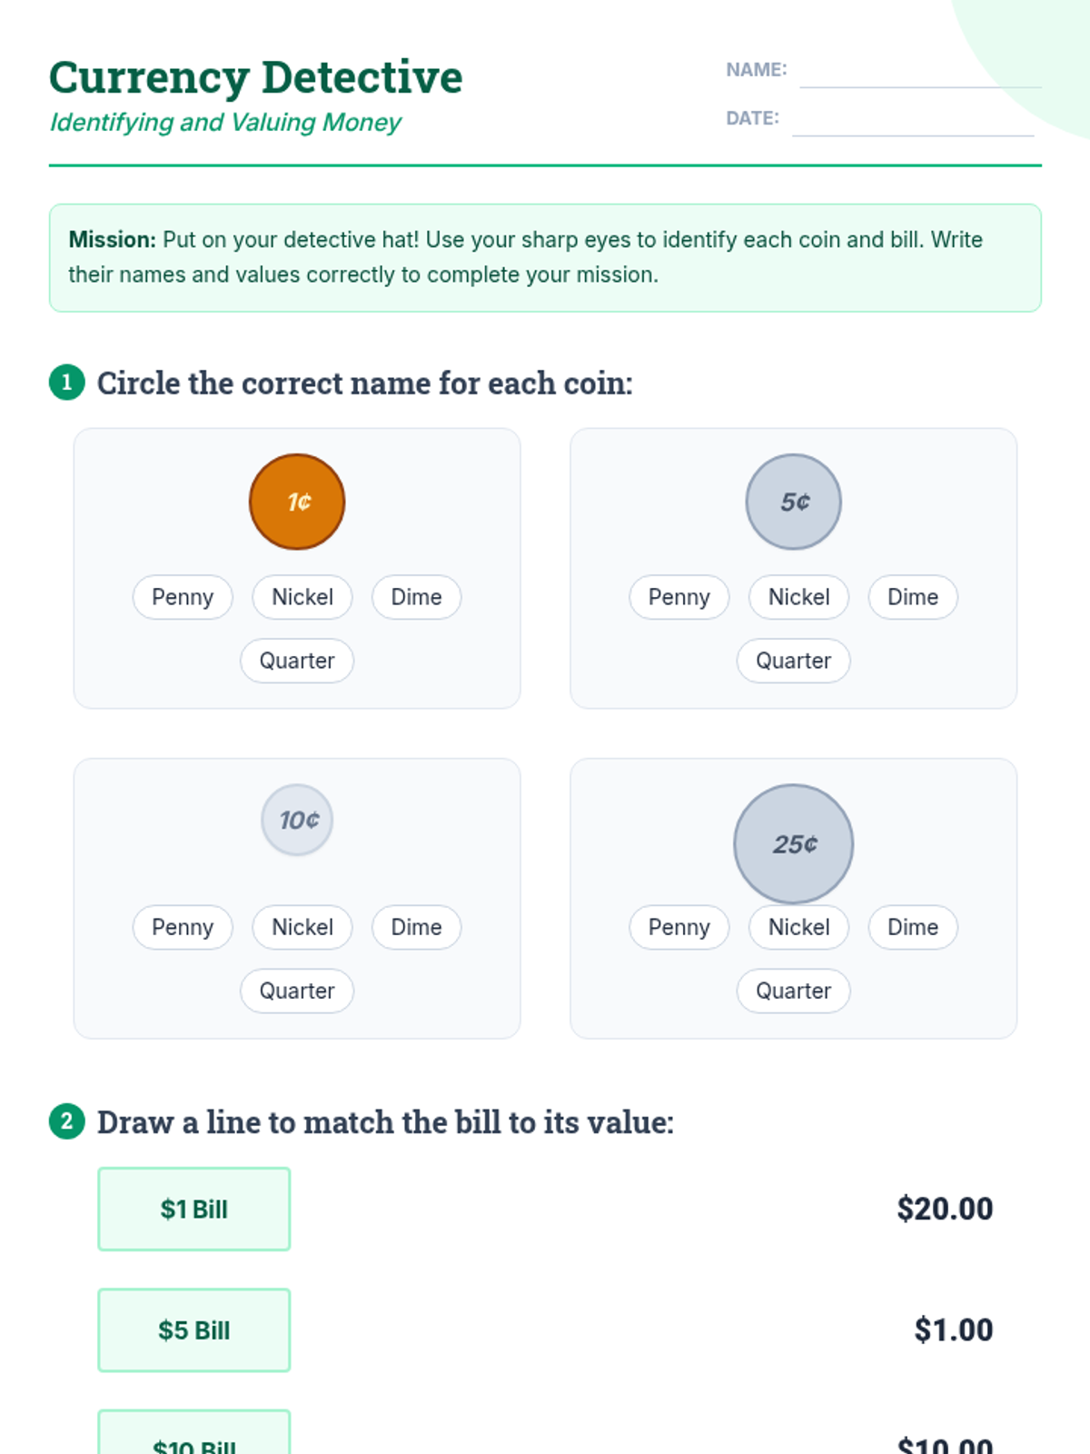Select the $1 Bill box
Viewport: 1090px width, 1454px height.
coord(194,1209)
